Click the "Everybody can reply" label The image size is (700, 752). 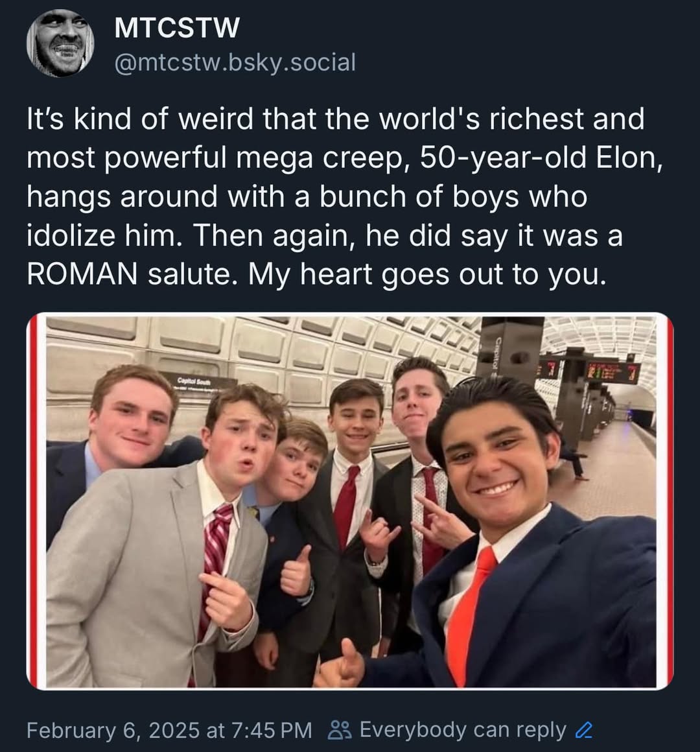point(463,730)
